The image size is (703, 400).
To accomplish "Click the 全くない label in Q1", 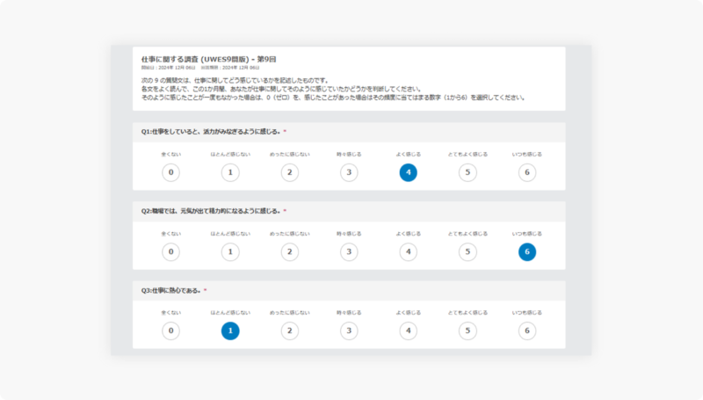I will [x=170, y=154].
